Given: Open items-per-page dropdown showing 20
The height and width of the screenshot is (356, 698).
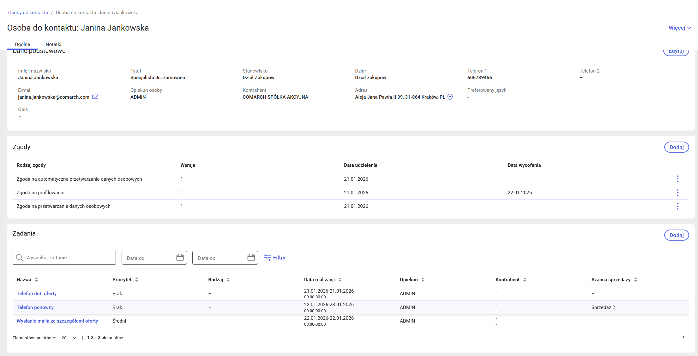Looking at the screenshot, I should coord(69,338).
